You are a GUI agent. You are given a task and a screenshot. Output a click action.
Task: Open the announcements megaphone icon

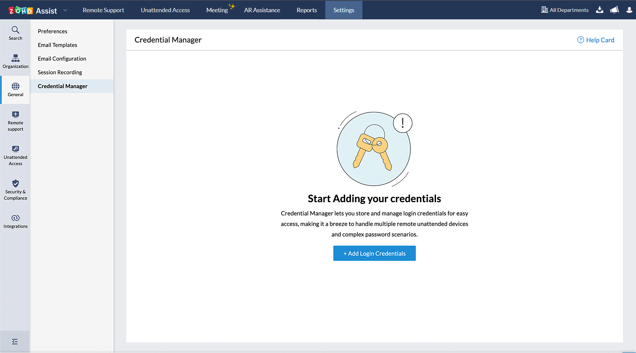pyautogui.click(x=614, y=10)
